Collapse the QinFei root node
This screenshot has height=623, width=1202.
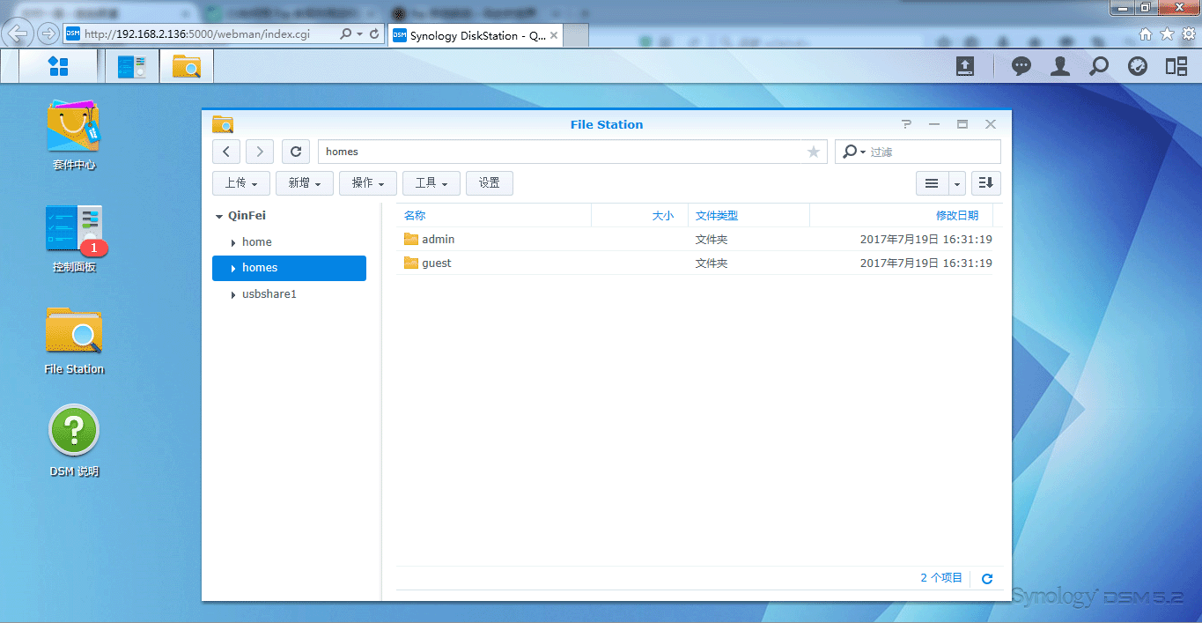coord(218,216)
